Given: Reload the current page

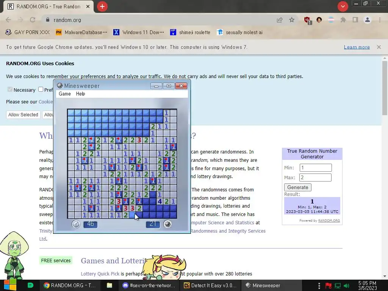Looking at the screenshot, I should pos(33,20).
